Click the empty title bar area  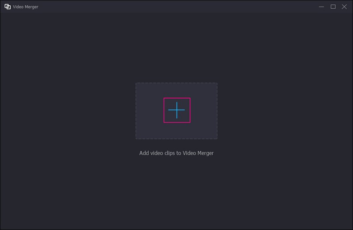(x=176, y=7)
